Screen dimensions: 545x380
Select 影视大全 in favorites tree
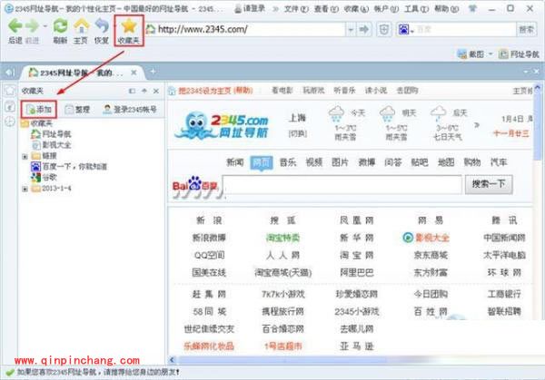[51, 145]
